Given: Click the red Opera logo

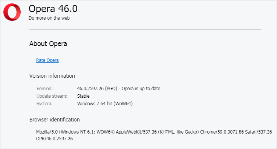Looking at the screenshot, I should coord(12,12).
